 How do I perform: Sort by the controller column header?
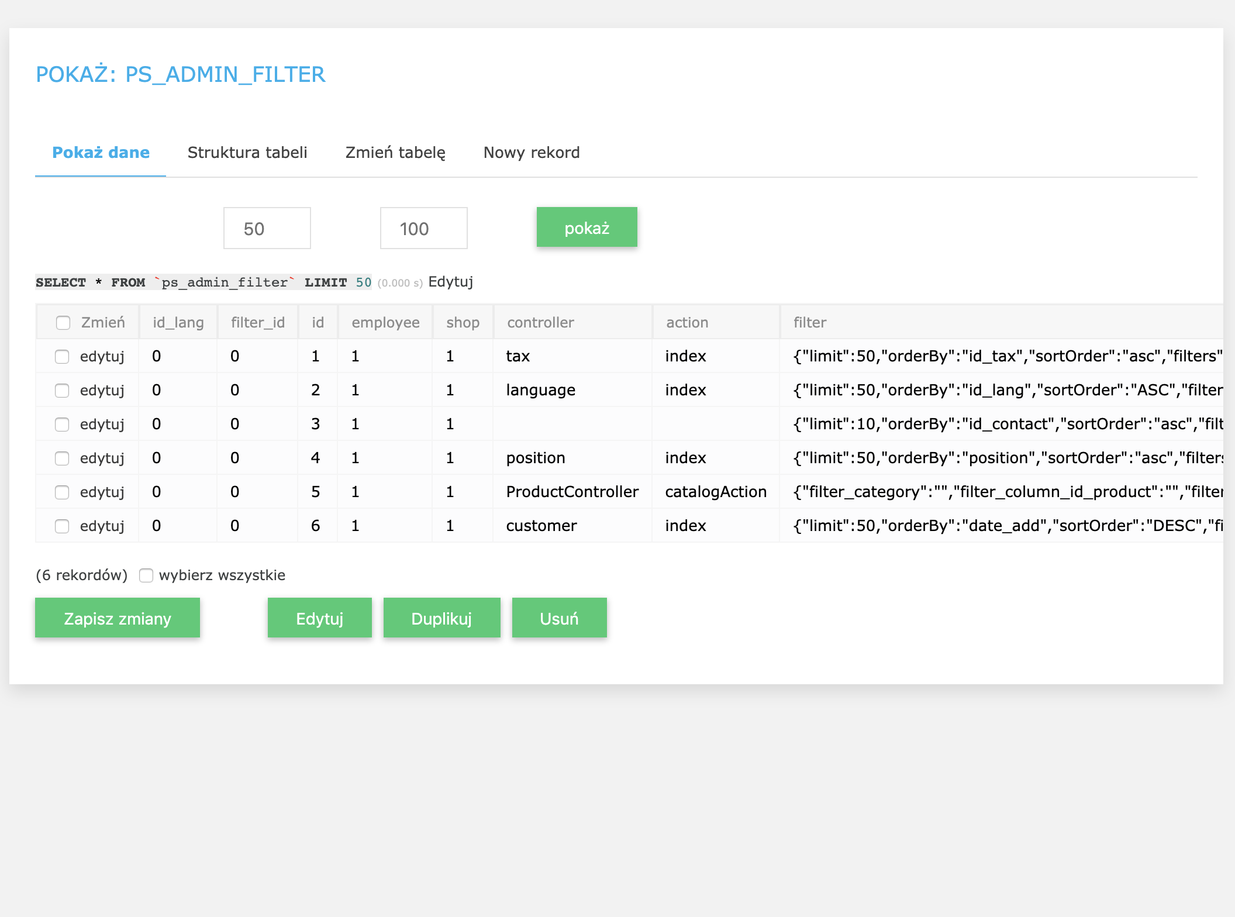tap(540, 323)
